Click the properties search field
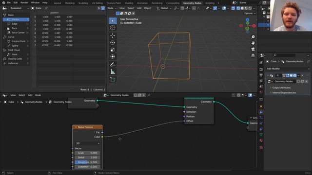The width and height of the screenshot is (312, 175). click(284, 55)
